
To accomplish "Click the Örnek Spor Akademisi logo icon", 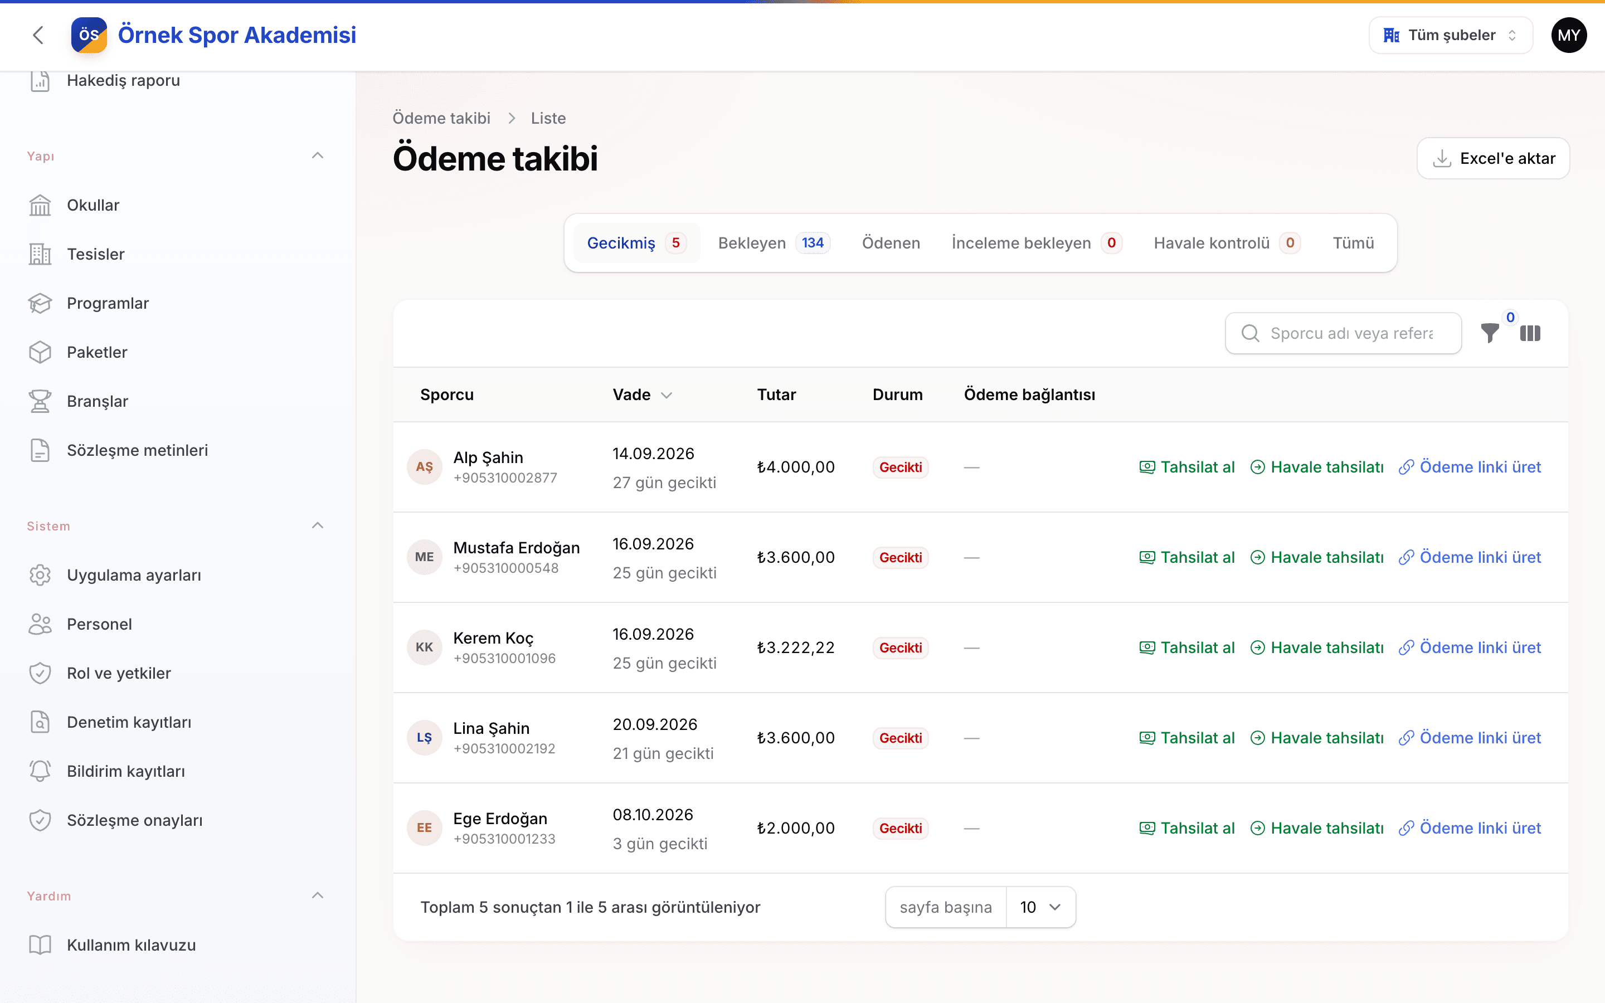I will (89, 35).
